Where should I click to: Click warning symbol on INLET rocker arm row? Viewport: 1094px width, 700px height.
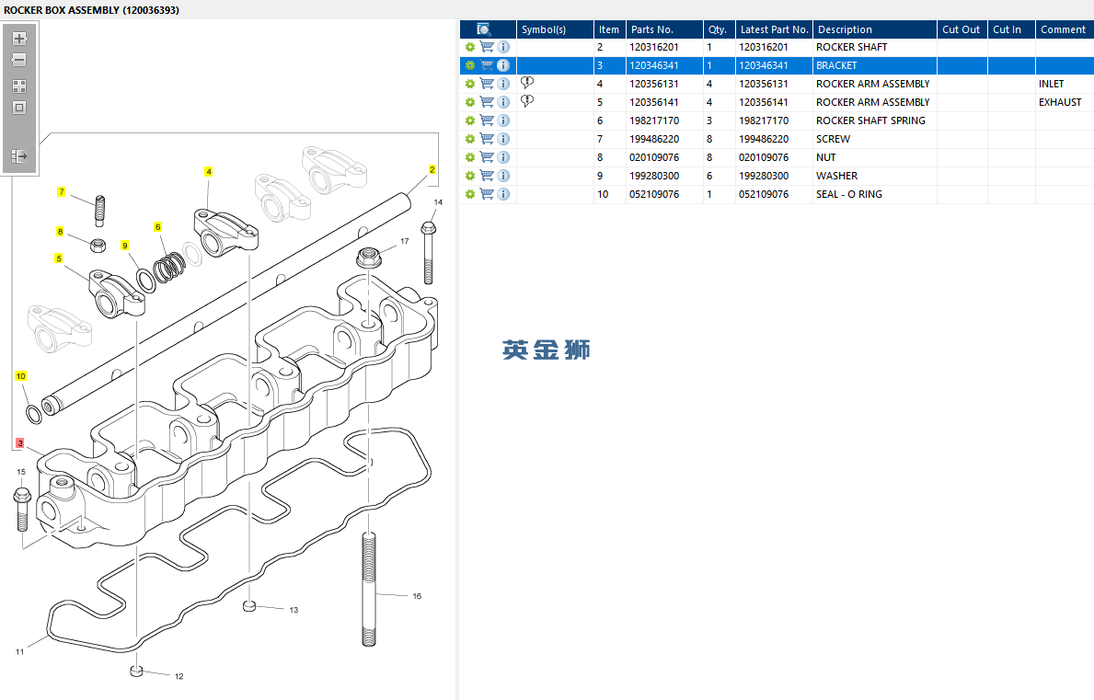pos(527,83)
